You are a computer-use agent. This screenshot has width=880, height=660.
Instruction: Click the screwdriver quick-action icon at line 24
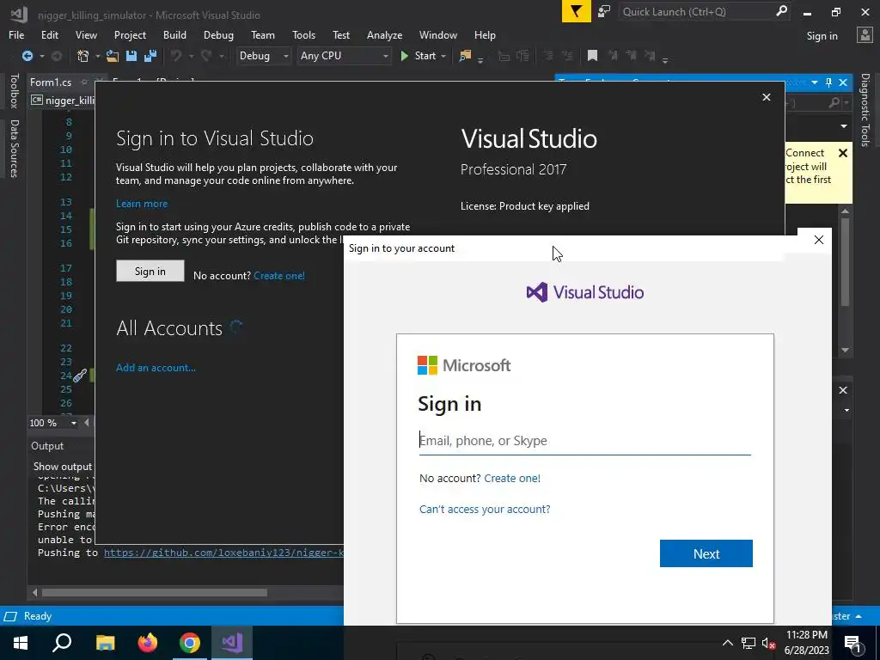point(80,376)
